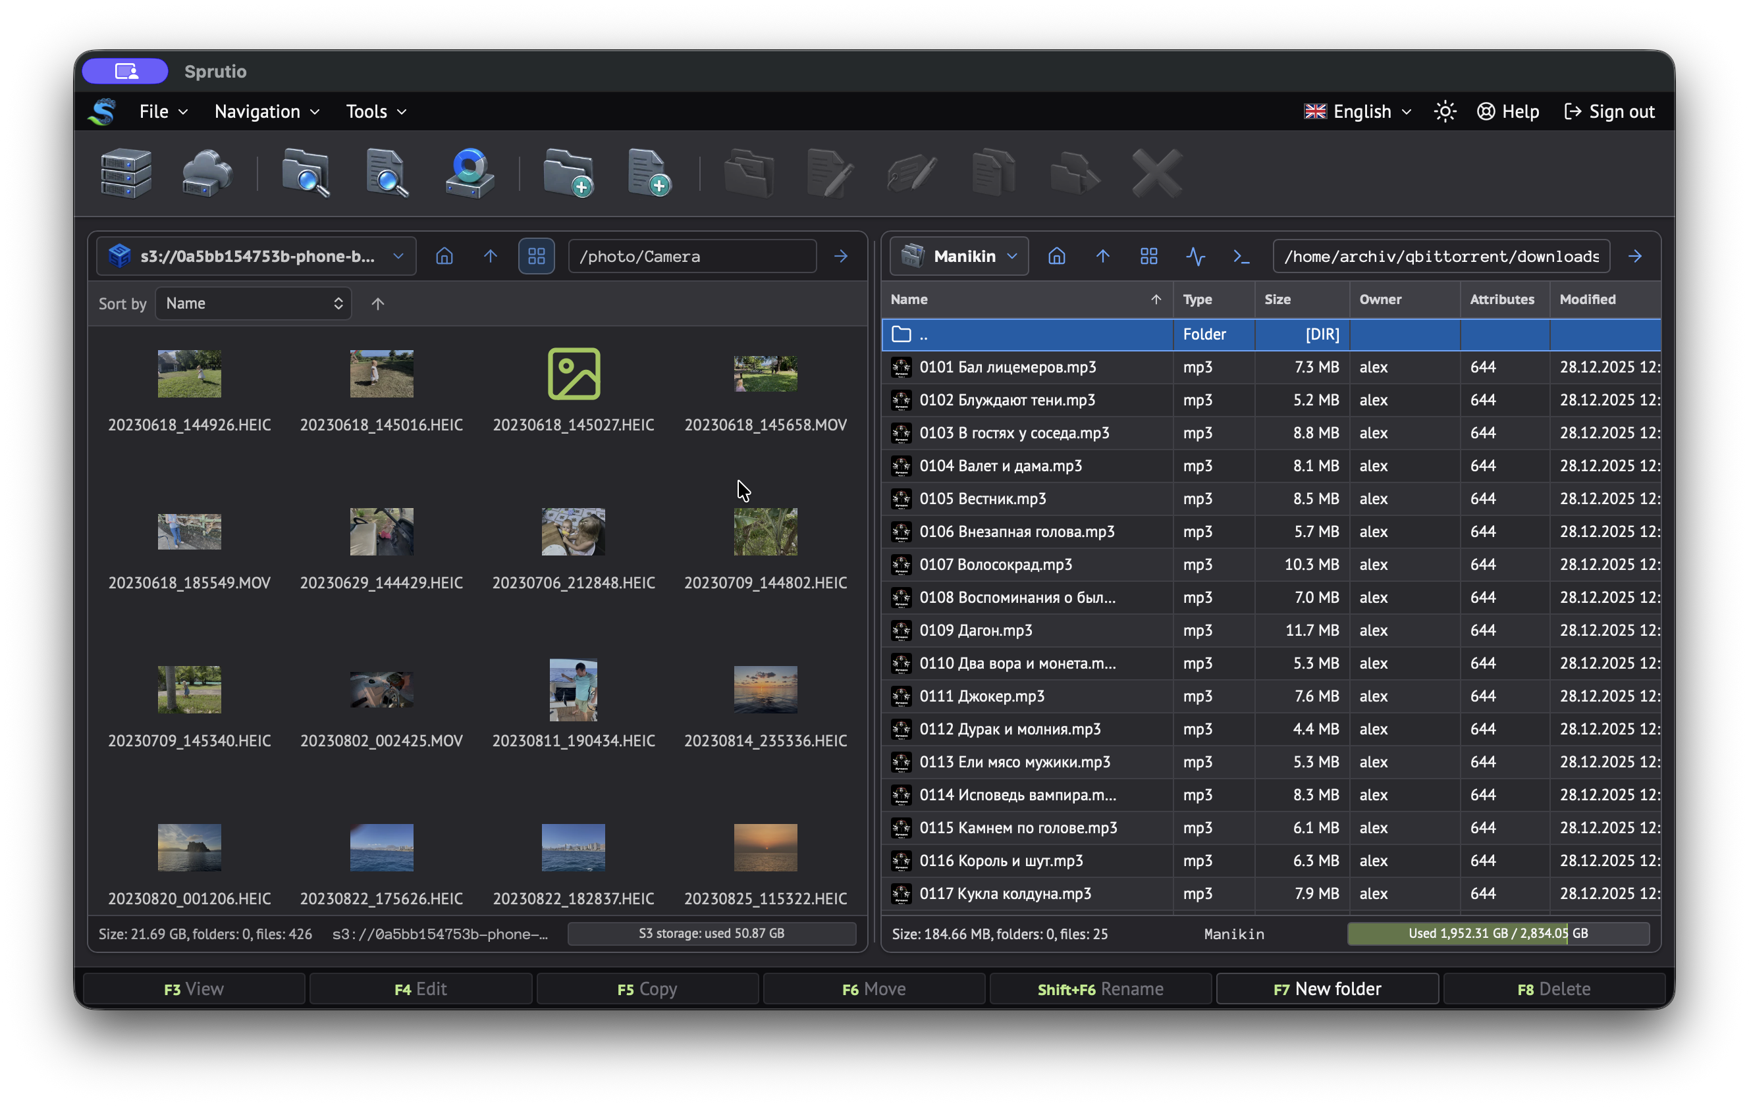Open the Sort by Name dropdown

(254, 303)
